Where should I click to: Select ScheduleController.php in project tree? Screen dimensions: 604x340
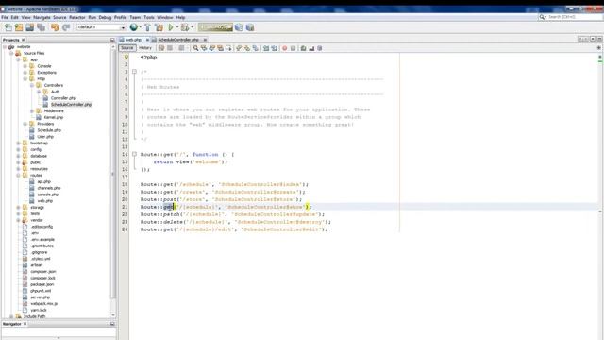(x=72, y=105)
